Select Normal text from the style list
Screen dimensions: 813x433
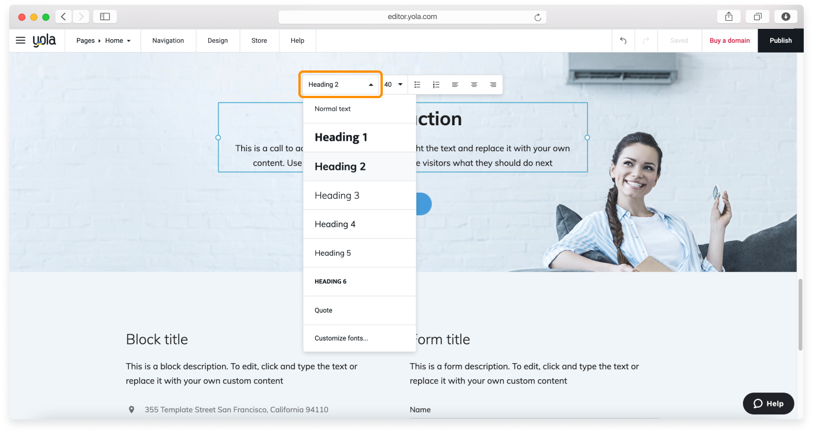pyautogui.click(x=332, y=109)
